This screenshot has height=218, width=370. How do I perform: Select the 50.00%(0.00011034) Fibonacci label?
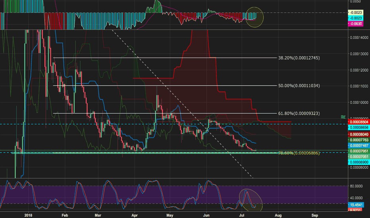(x=299, y=86)
